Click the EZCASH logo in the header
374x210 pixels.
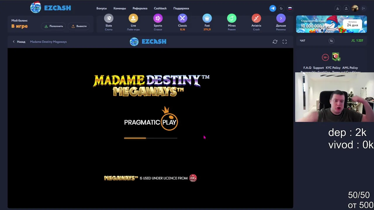click(x=51, y=8)
